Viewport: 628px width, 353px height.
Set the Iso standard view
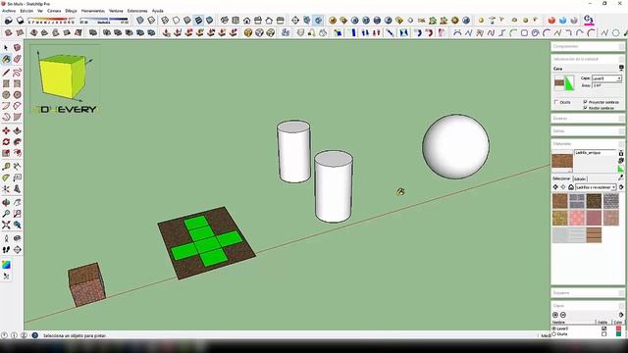[x=225, y=20]
